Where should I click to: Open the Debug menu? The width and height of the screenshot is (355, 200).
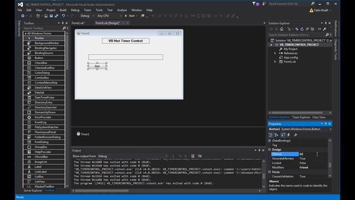[75, 10]
